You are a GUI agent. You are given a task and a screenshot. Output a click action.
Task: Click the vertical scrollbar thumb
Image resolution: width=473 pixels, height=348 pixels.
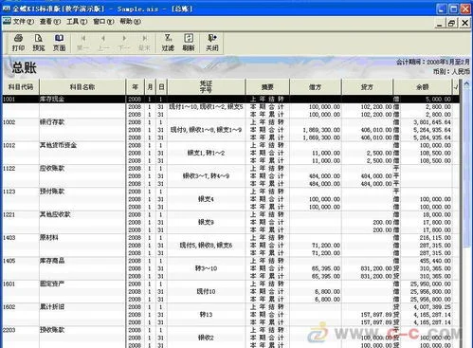point(466,168)
